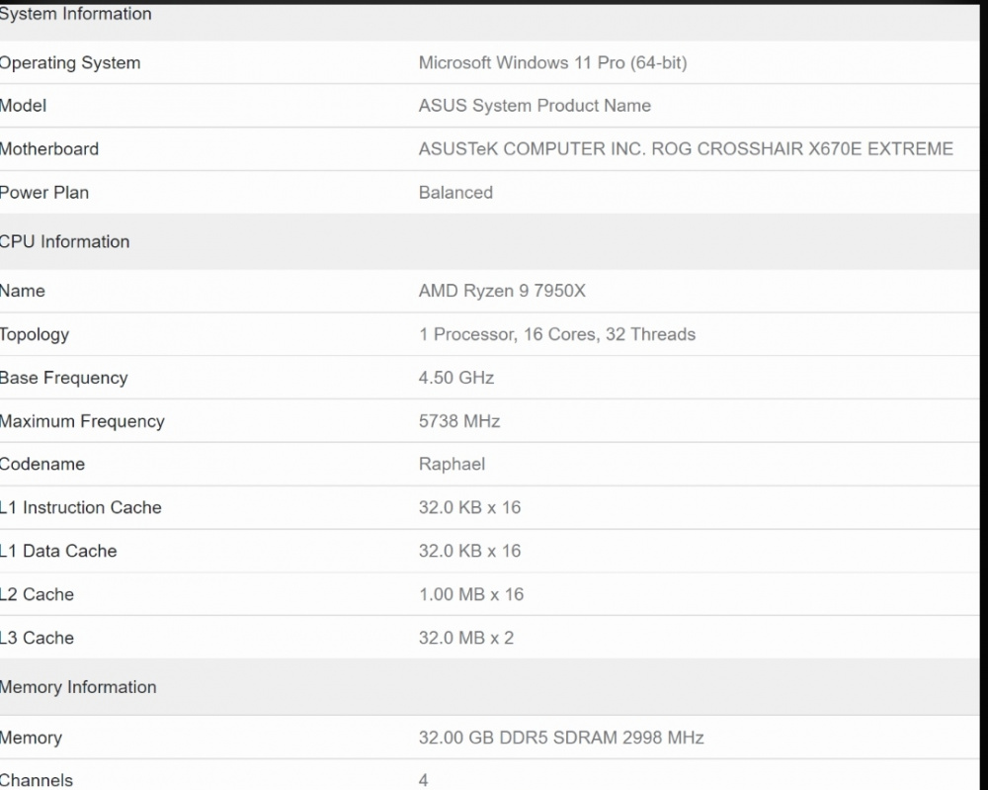Select the Operating System label
The image size is (988, 790).
tap(70, 63)
